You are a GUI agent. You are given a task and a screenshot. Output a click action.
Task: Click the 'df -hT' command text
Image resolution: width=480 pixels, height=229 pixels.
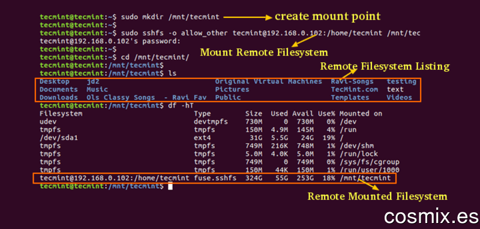[181, 105]
